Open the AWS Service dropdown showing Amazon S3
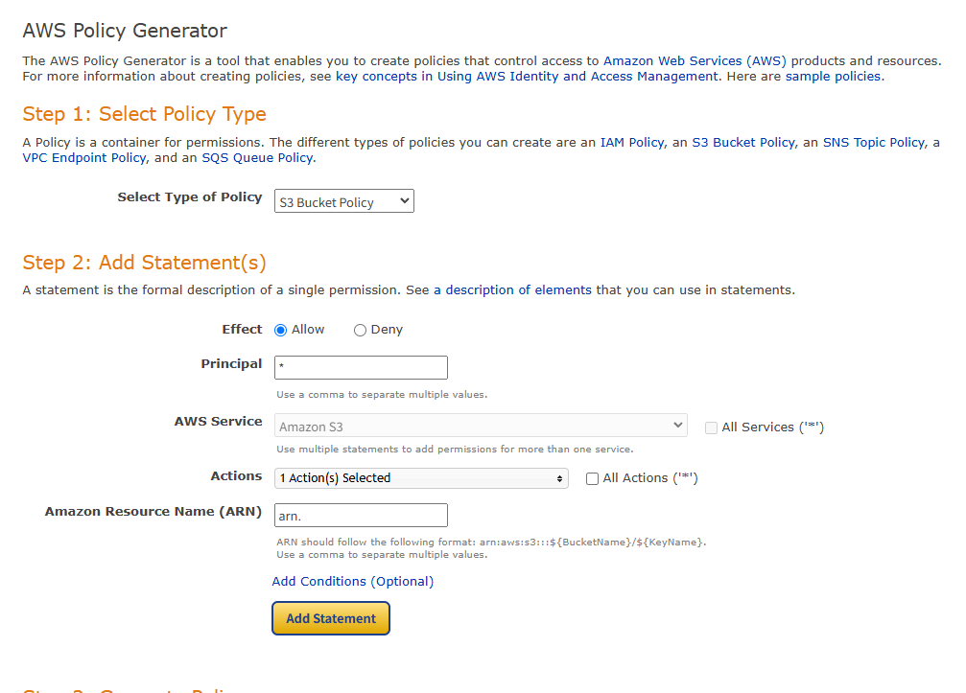 [481, 426]
